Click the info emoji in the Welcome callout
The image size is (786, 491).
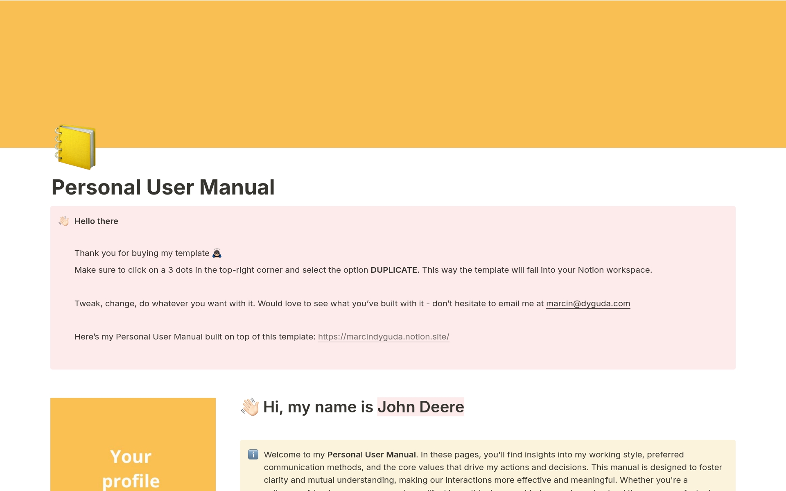[x=253, y=455]
